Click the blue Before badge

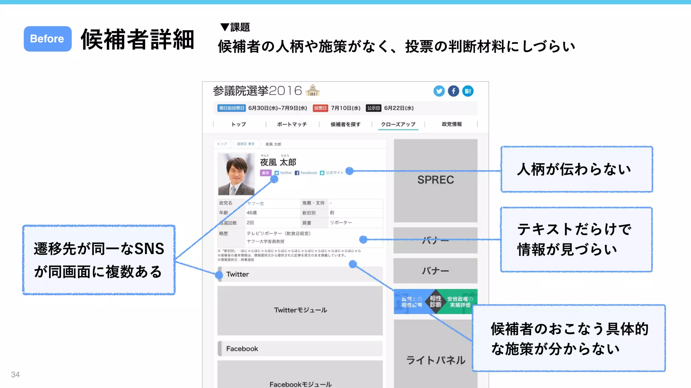48,39
